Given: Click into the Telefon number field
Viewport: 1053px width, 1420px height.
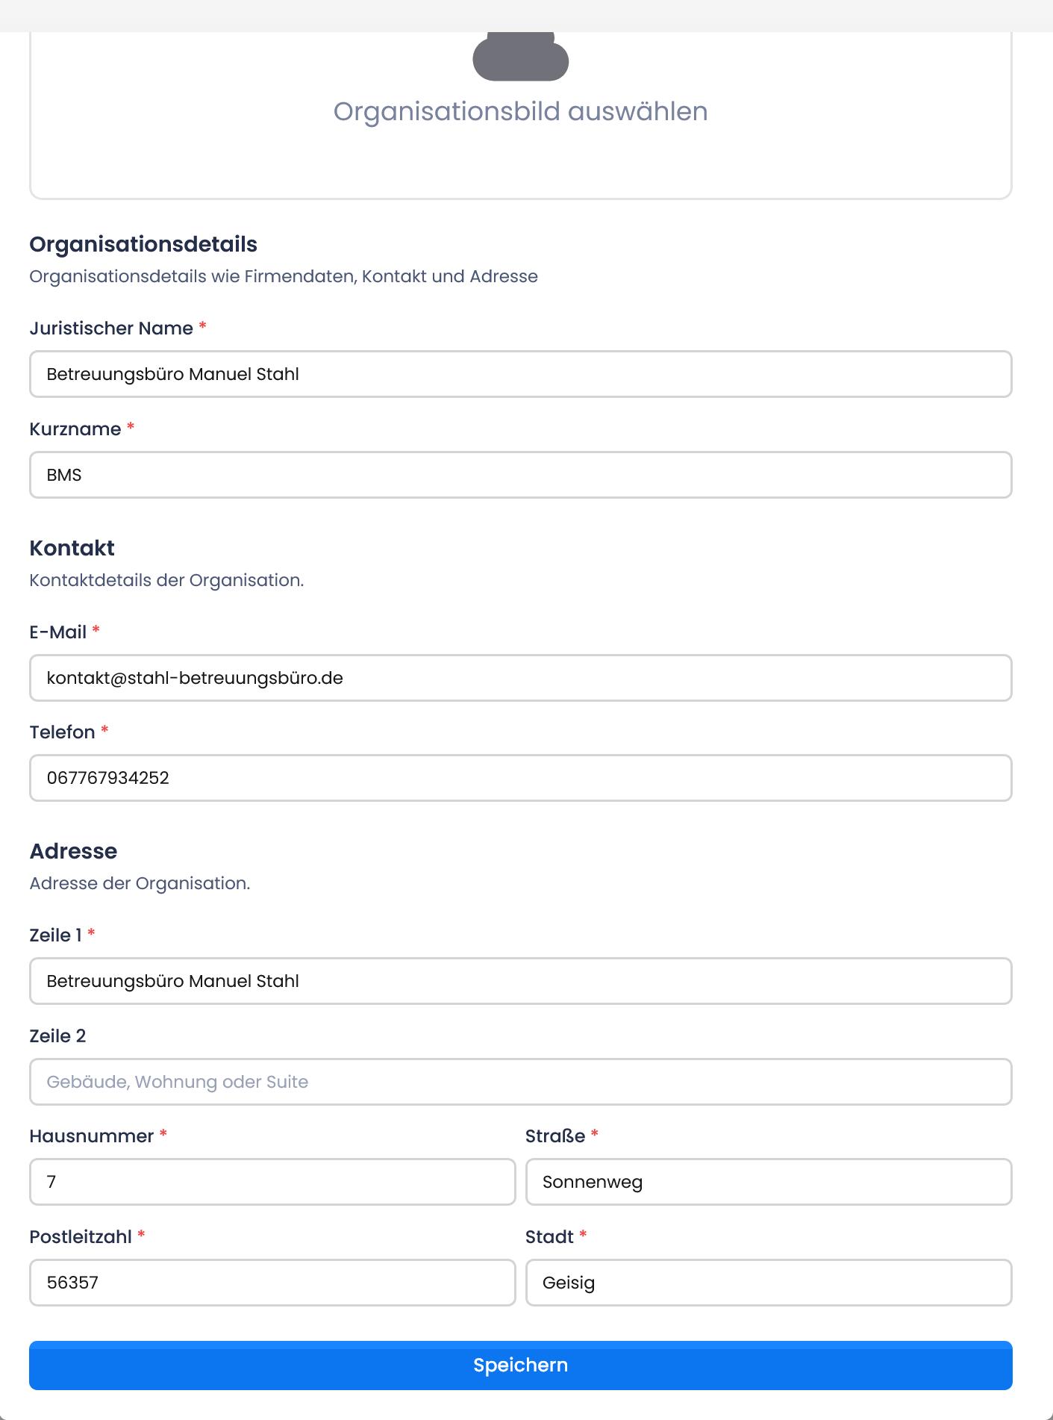Looking at the screenshot, I should pos(520,778).
